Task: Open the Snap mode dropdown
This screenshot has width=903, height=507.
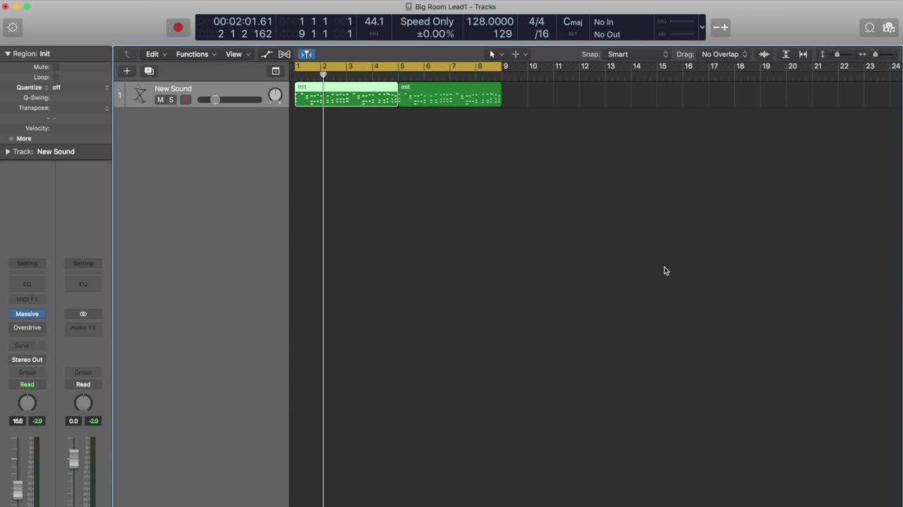Action: tap(638, 54)
